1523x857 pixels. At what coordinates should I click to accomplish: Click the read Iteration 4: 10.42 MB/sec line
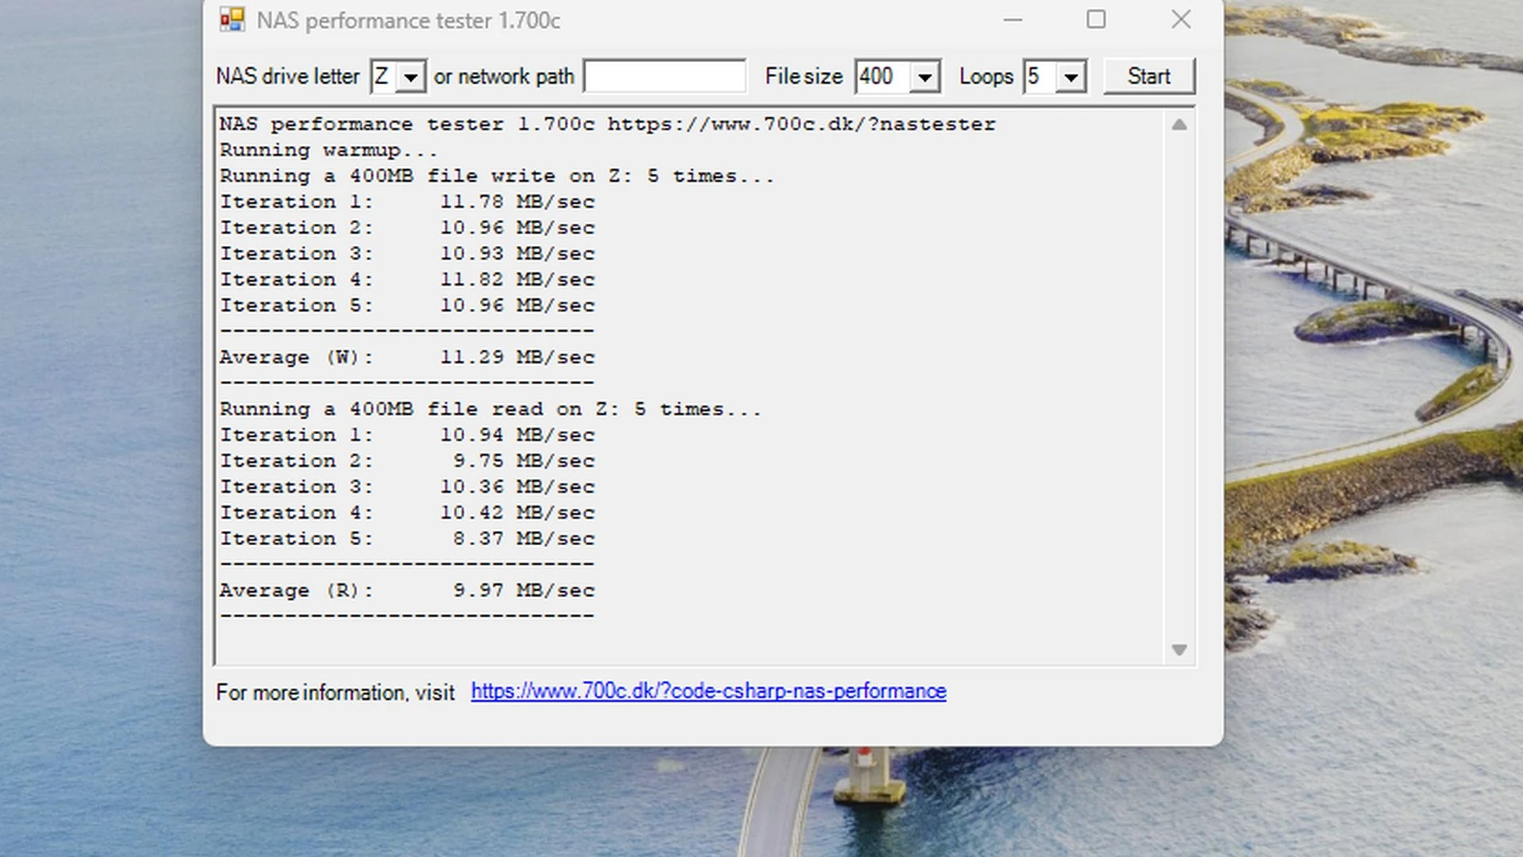407,513
